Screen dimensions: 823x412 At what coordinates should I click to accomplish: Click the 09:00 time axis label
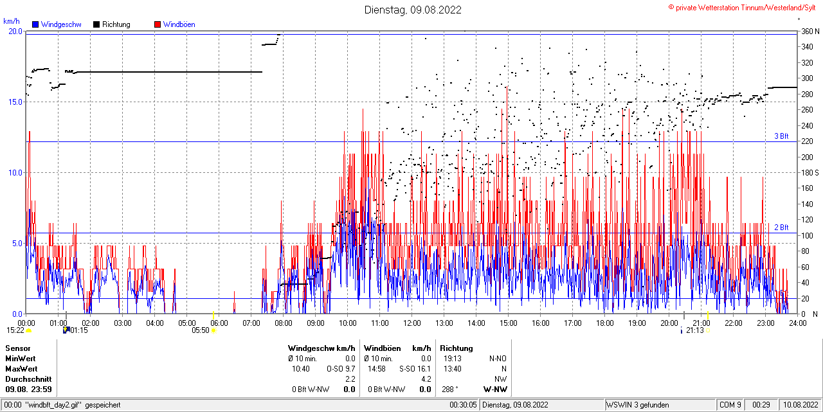pos(316,323)
